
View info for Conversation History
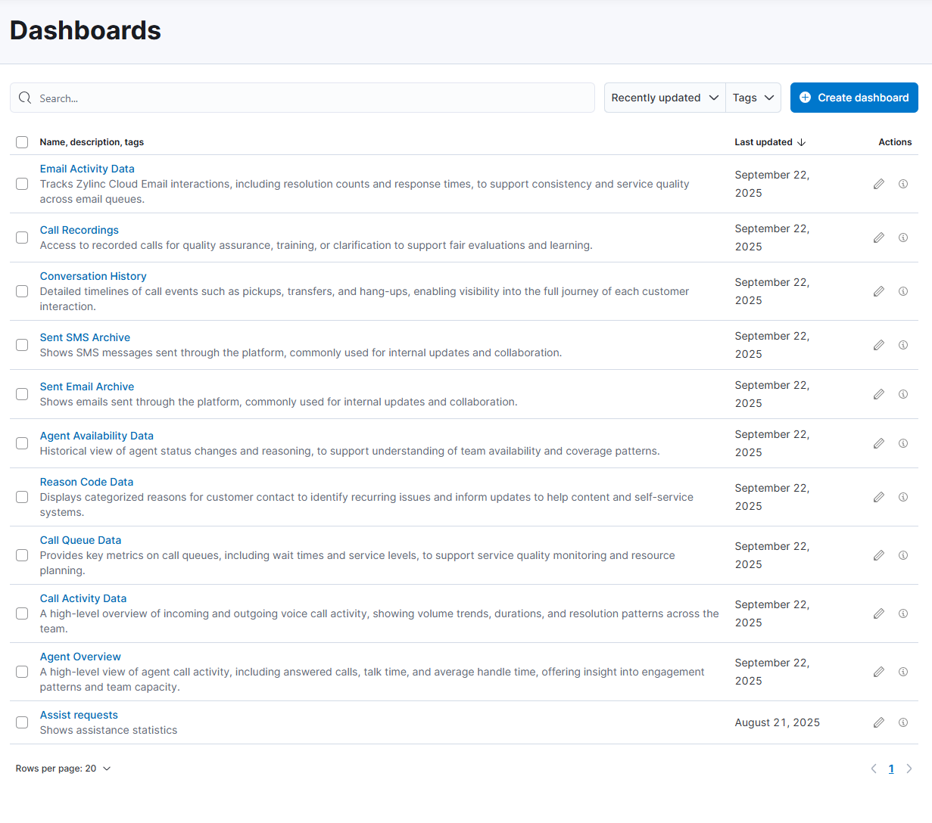[903, 291]
